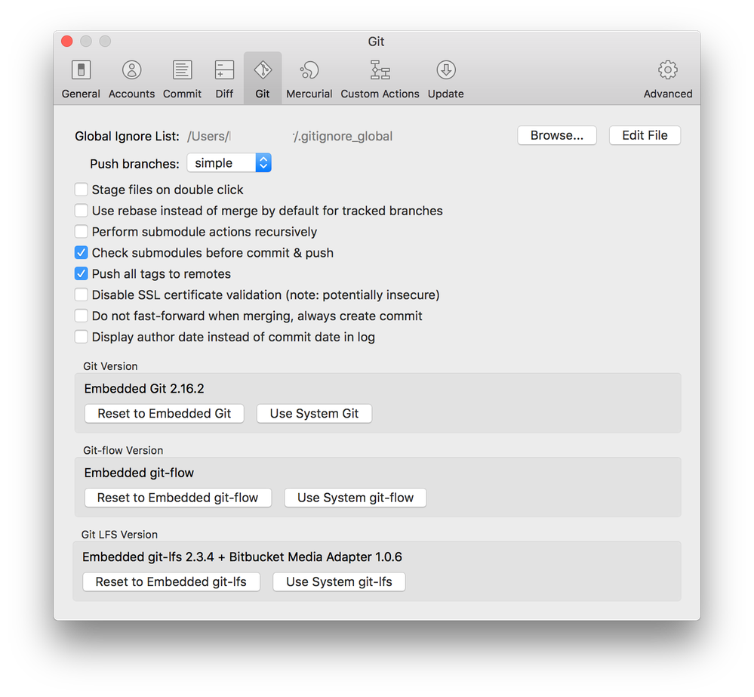Enable Display author date instead of commit date
This screenshot has width=754, height=697.
[82, 337]
